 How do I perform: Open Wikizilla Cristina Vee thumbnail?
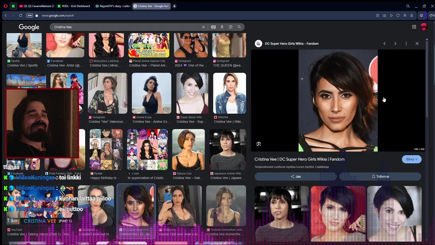point(229,93)
